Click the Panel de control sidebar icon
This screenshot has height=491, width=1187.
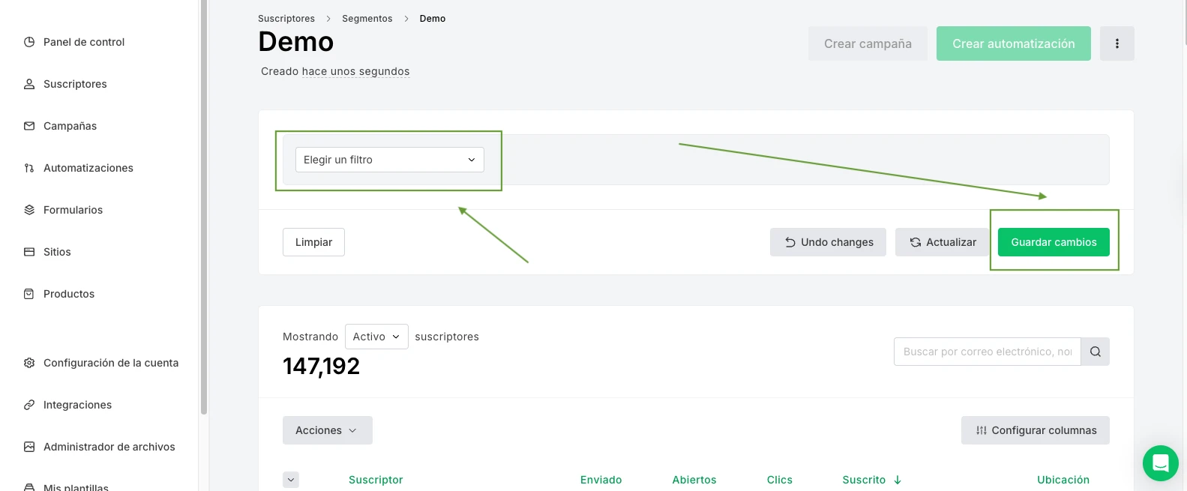pyautogui.click(x=29, y=42)
